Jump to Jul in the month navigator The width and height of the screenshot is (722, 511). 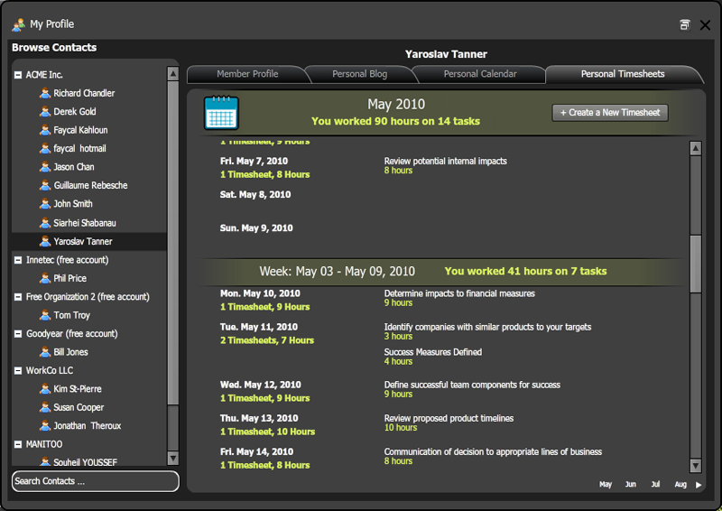click(655, 485)
